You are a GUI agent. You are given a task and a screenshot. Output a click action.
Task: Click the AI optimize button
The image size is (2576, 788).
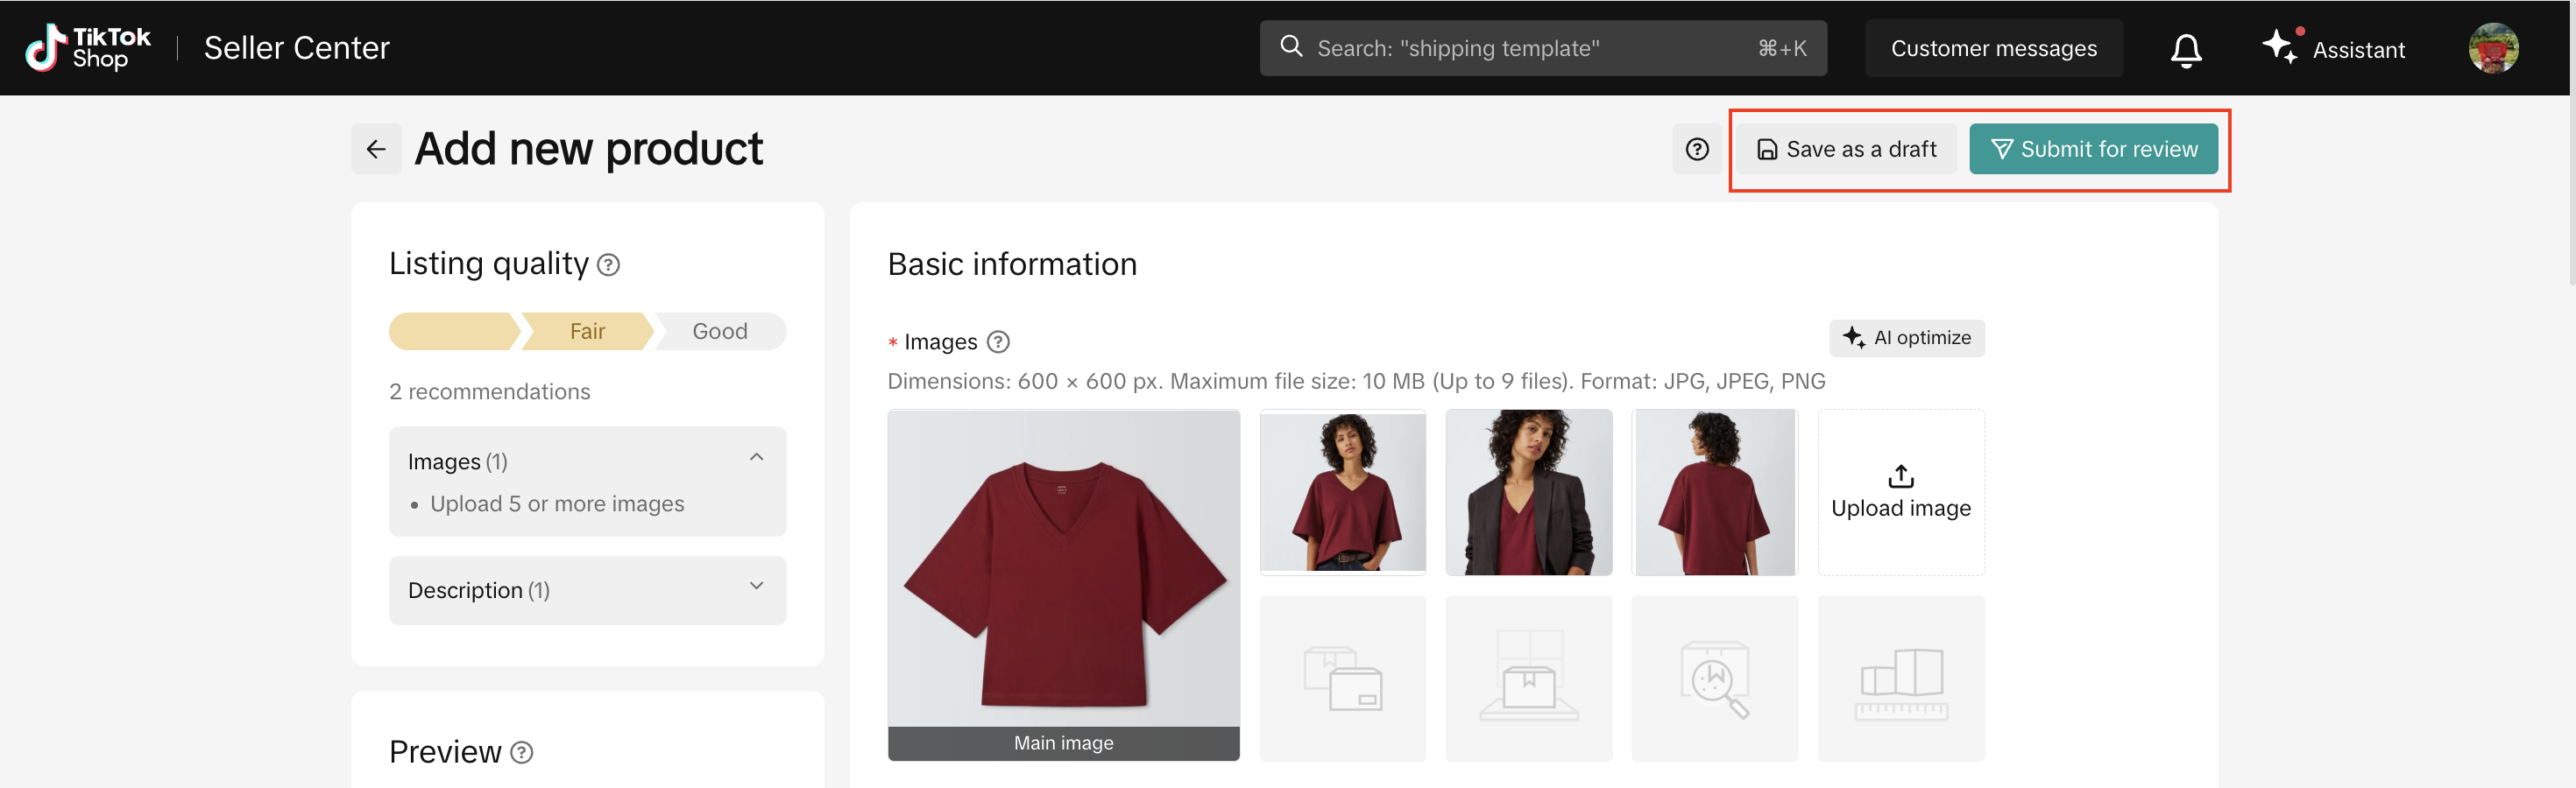pyautogui.click(x=1906, y=338)
